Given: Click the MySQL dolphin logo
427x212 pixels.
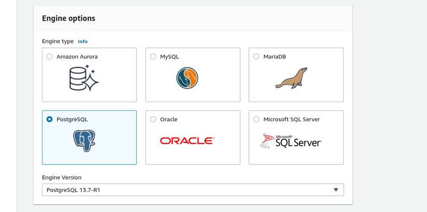Looking at the screenshot, I should tap(187, 78).
